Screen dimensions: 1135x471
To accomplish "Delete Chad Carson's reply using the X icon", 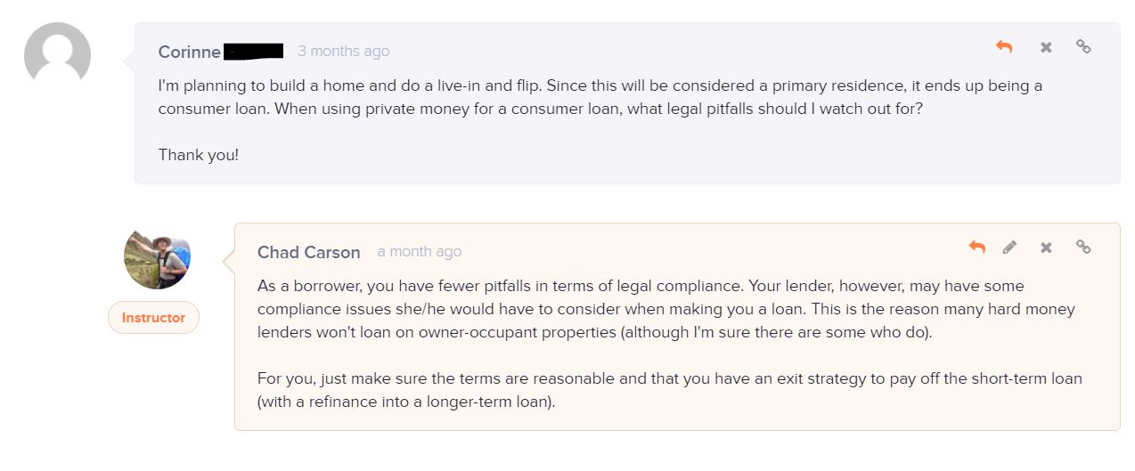I will (1046, 248).
